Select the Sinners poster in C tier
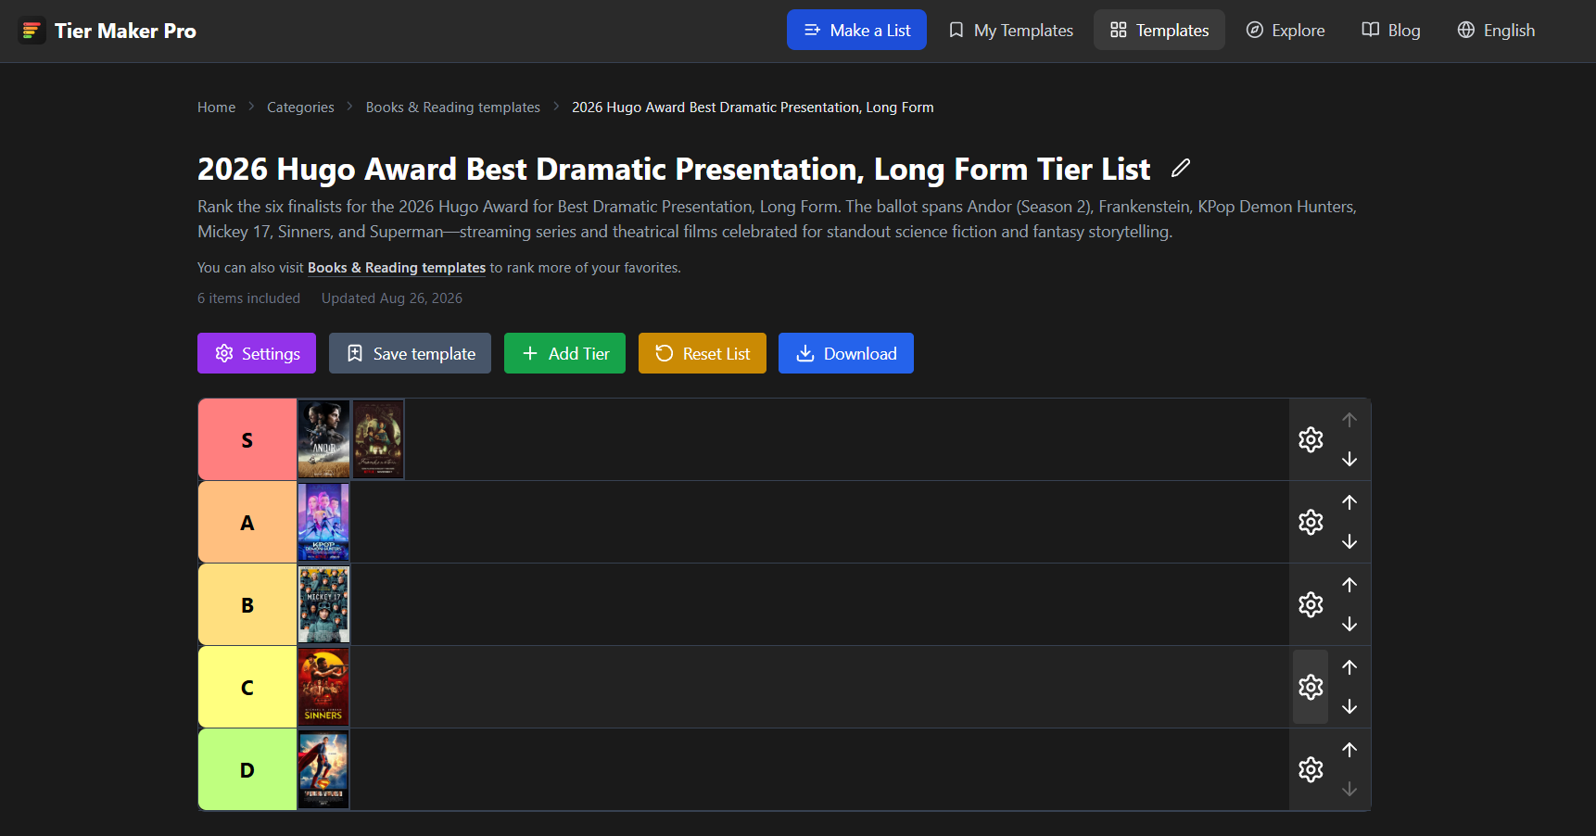 (323, 687)
